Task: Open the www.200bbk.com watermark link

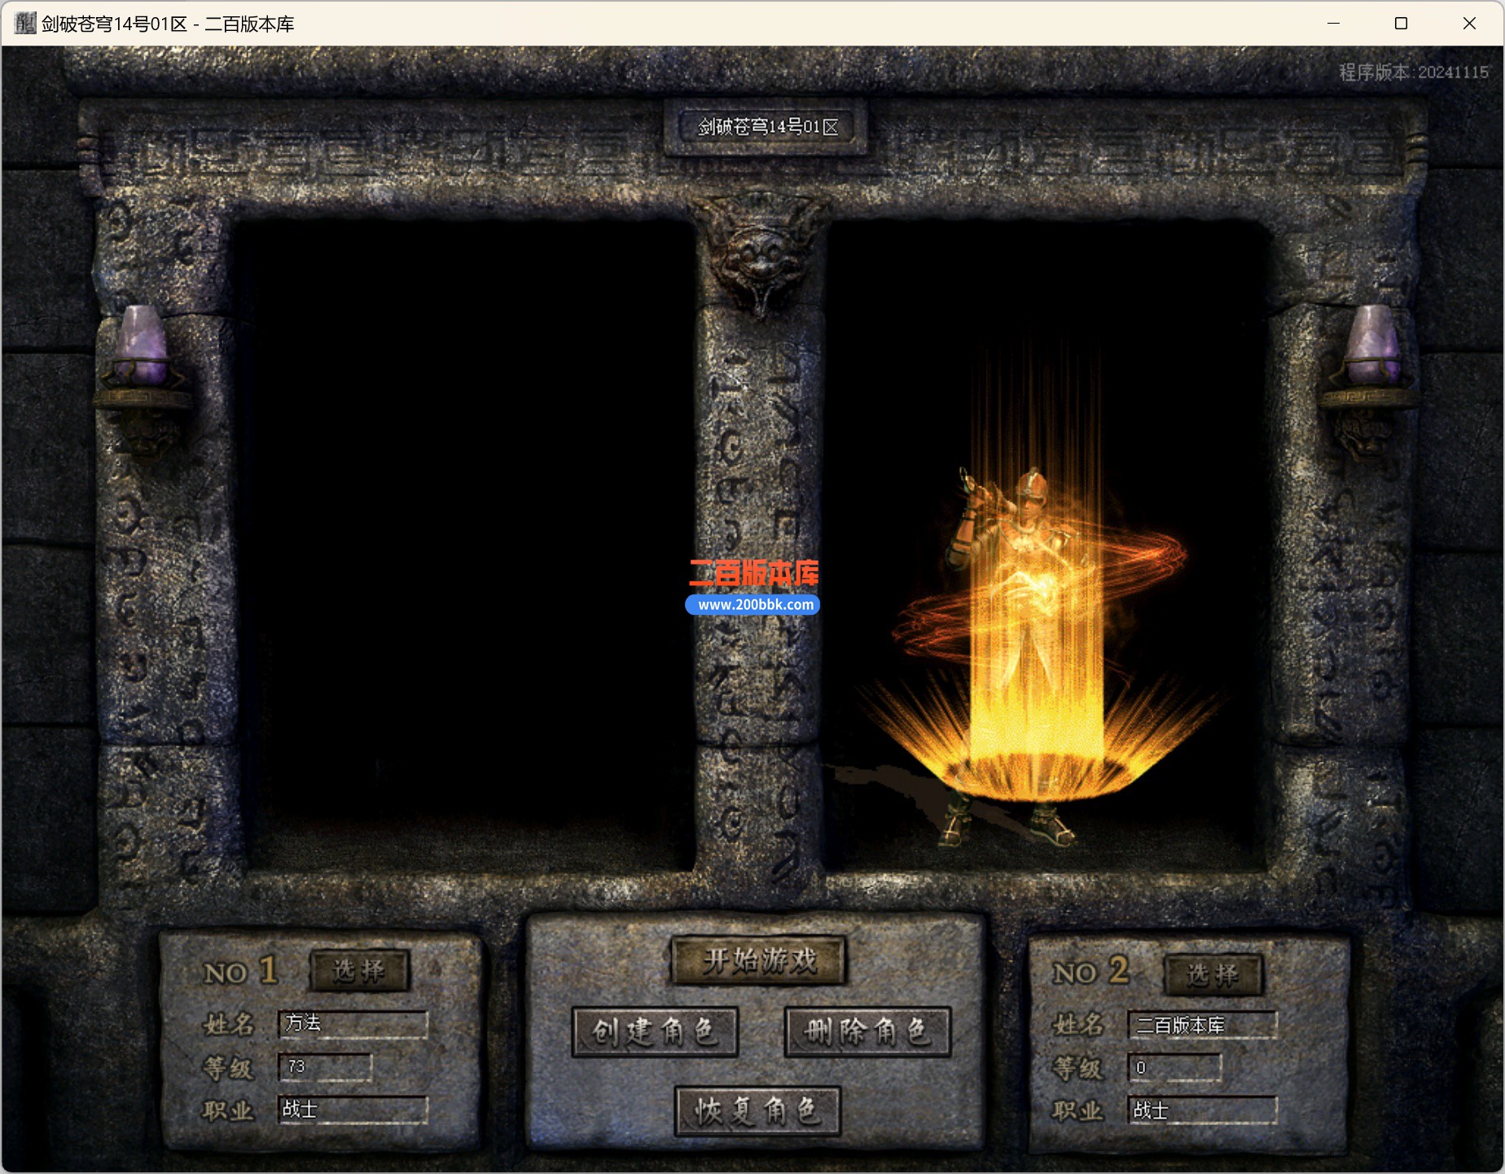Action: pos(755,605)
